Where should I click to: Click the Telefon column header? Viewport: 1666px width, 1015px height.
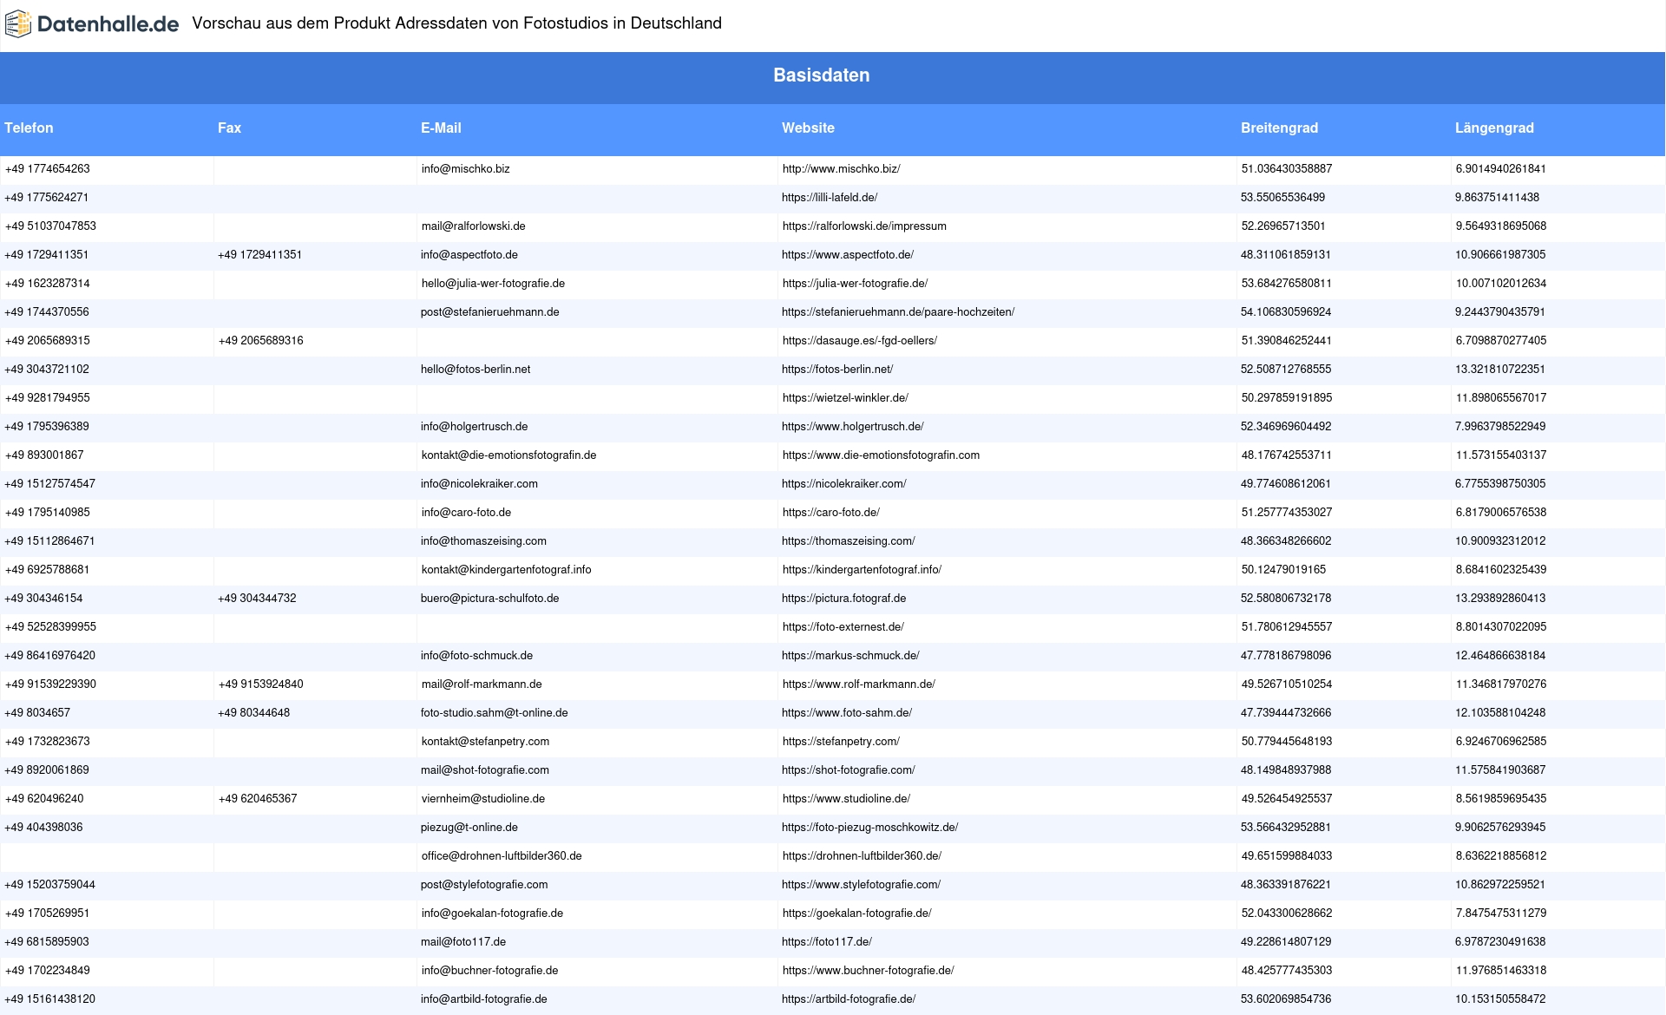(x=29, y=128)
